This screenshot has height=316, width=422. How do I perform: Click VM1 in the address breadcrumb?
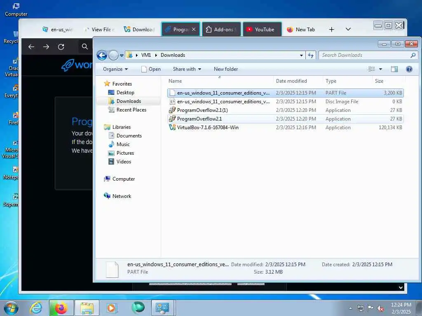click(146, 55)
